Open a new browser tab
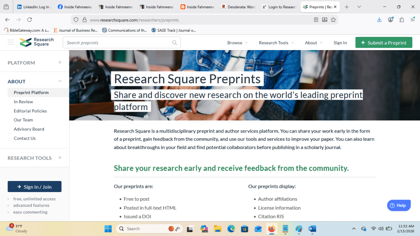This screenshot has height=236, width=420. coord(347,7)
